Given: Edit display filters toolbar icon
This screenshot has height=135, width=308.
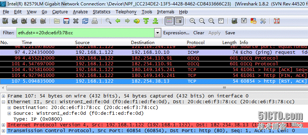Looking at the screenshot, I should click(x=244, y=21).
